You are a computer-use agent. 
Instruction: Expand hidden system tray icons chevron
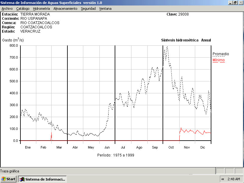223,179
